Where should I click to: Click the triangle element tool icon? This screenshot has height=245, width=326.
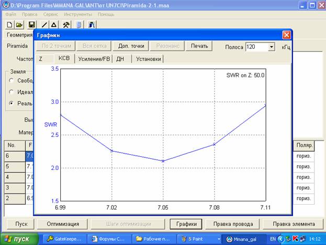[x=53, y=25]
